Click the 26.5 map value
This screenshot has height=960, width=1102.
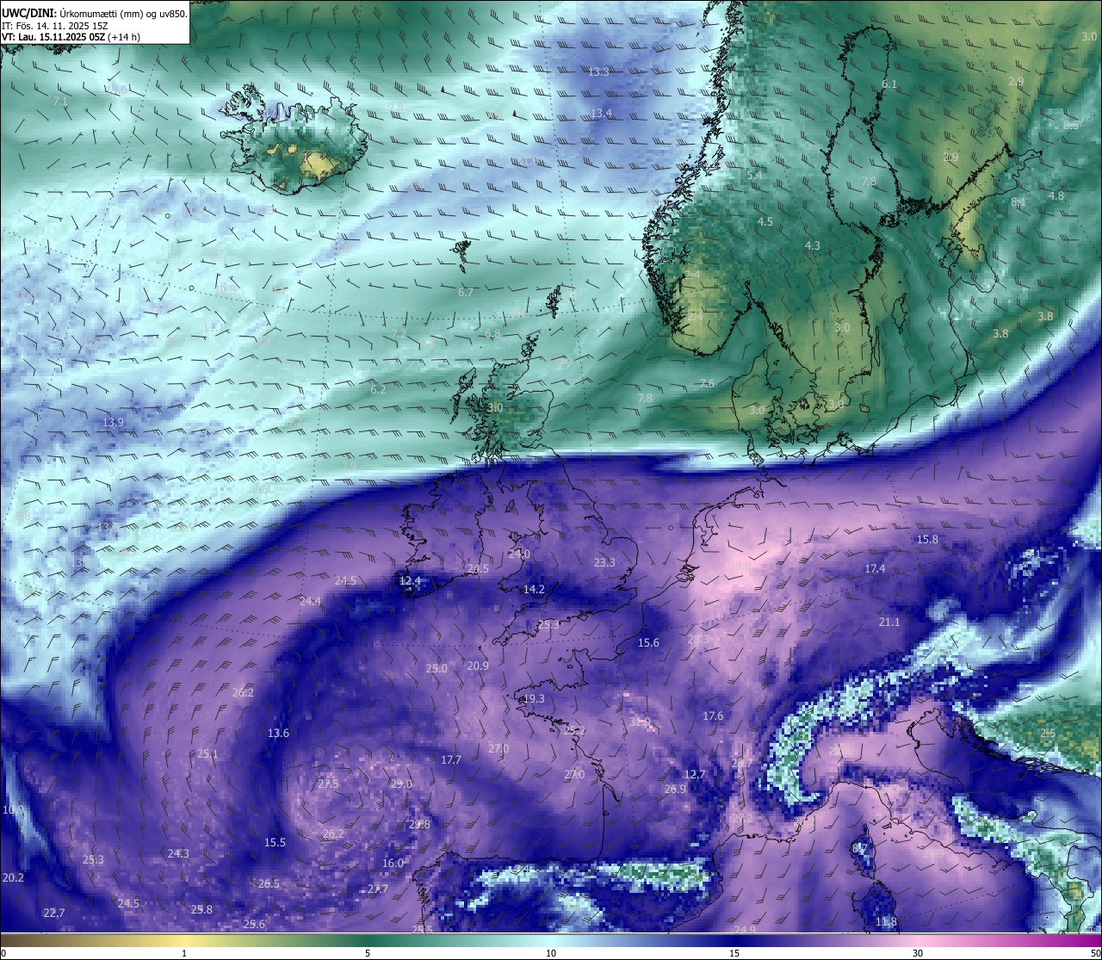point(269,884)
